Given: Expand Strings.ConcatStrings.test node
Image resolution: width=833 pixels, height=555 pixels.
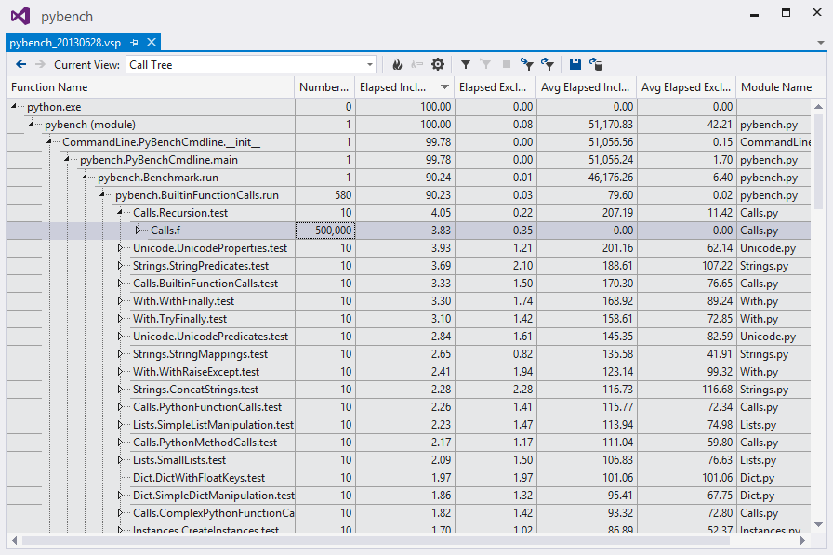Looking at the screenshot, I should [120, 390].
